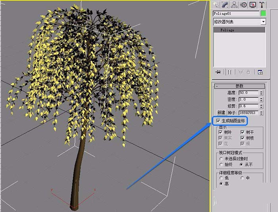Click the Foliage01 object name field

pyautogui.click(x=236, y=13)
